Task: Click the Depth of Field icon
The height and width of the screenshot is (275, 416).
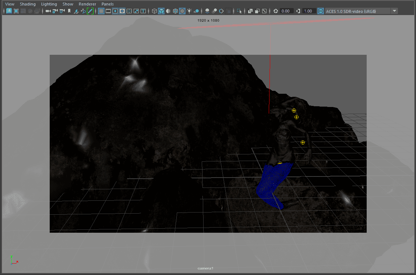Action: pos(228,11)
